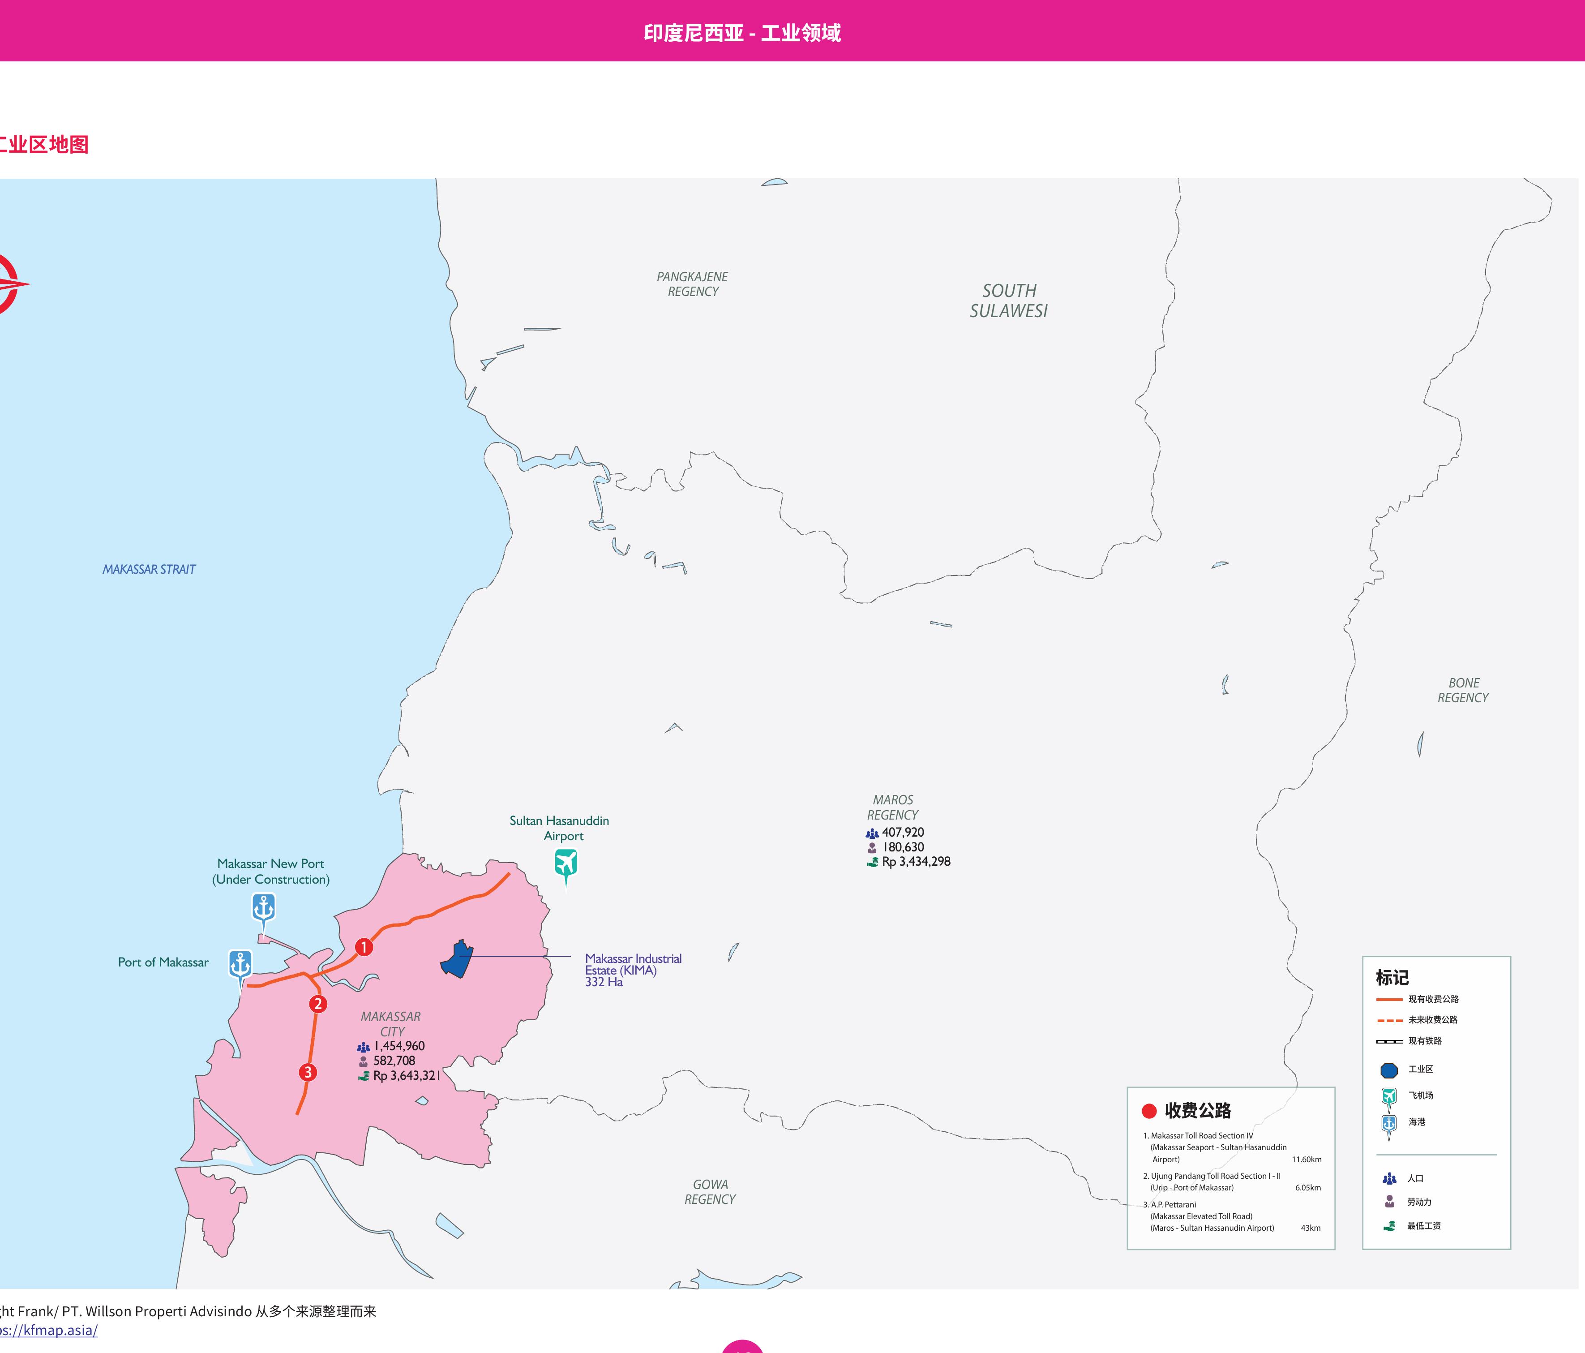The height and width of the screenshot is (1353, 1585).
Task: Click the Sultan Hasanuddin Airport plane icon
Action: 565,866
